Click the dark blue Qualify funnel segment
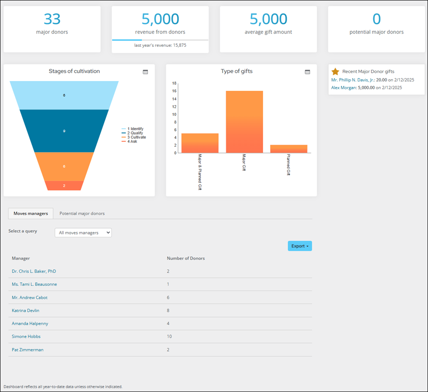The image size is (428, 392). coord(64,131)
